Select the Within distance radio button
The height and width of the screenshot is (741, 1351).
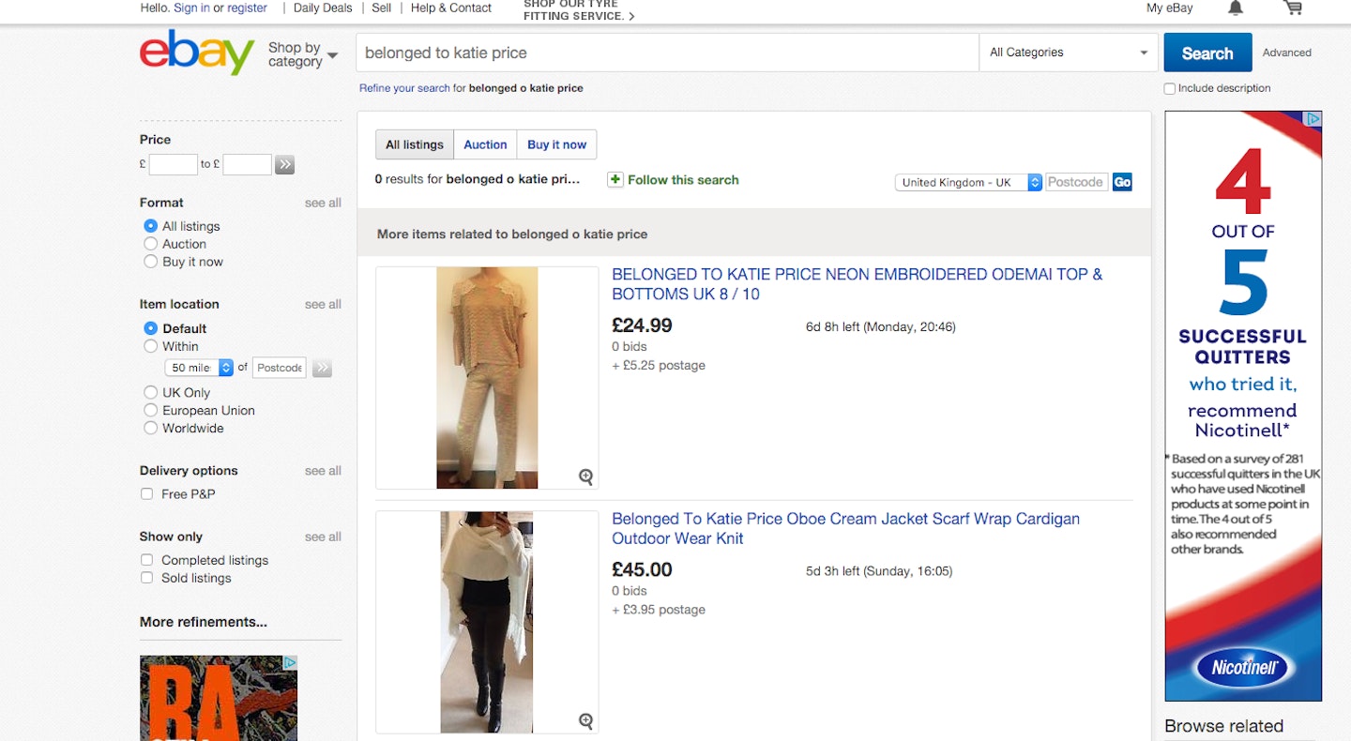coord(150,346)
